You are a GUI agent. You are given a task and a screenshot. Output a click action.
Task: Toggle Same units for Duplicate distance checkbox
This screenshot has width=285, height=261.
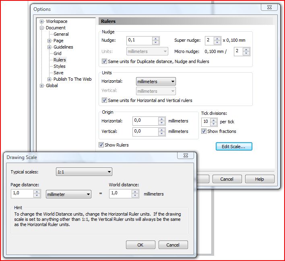coord(104,61)
